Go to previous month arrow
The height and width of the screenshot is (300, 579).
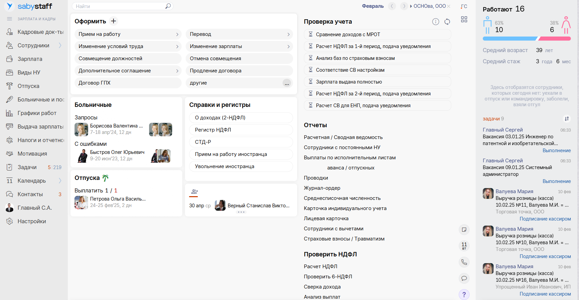pos(392,6)
